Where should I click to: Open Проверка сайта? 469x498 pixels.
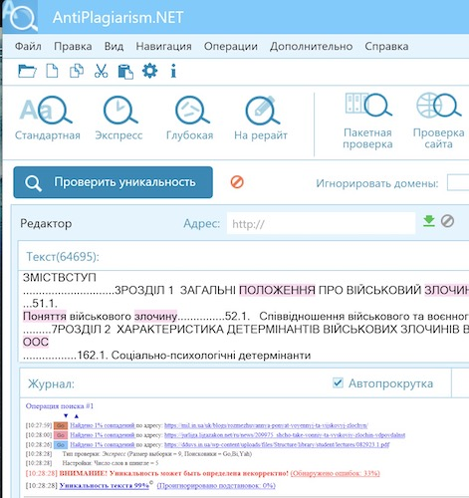438,121
